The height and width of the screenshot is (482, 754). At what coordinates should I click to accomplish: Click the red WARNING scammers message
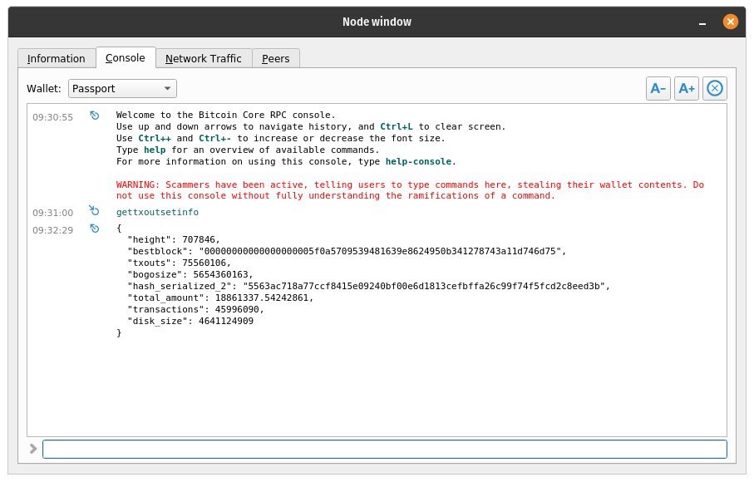(410, 189)
